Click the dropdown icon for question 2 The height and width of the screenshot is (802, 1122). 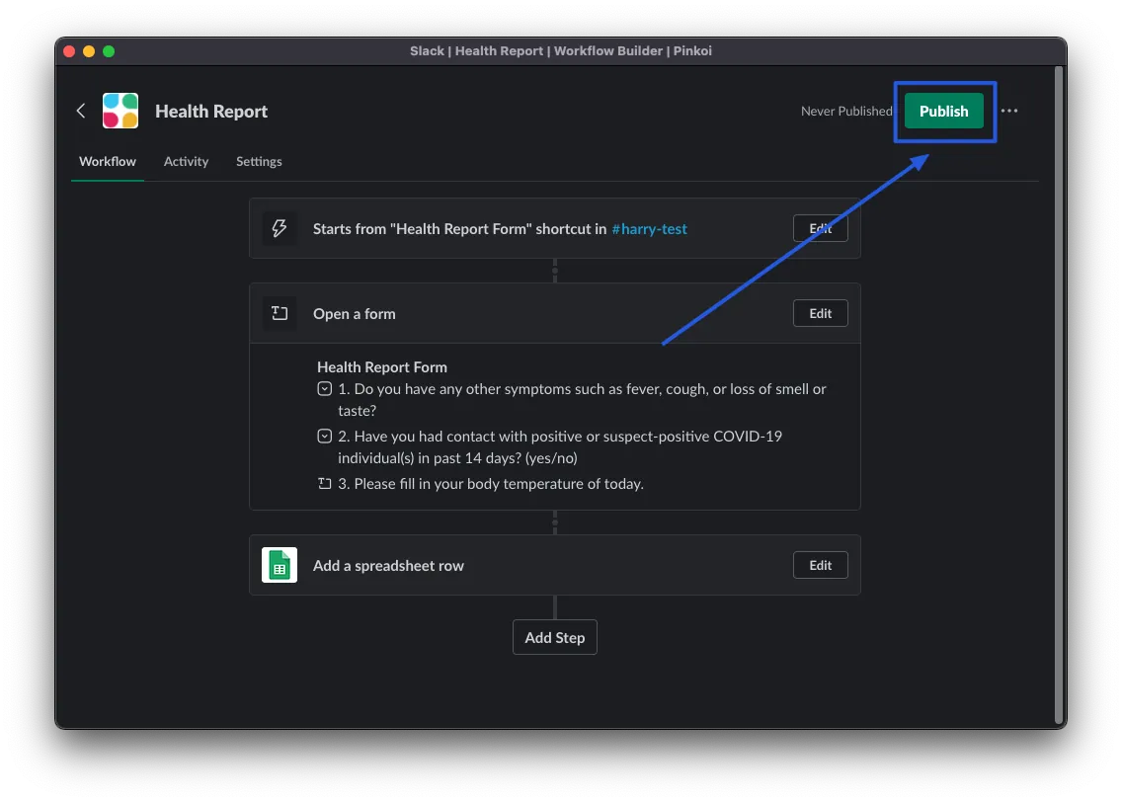tap(324, 436)
